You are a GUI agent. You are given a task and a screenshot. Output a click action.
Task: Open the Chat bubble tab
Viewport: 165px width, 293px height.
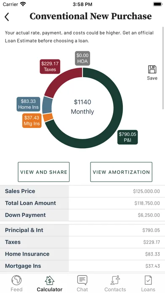(x=82, y=280)
